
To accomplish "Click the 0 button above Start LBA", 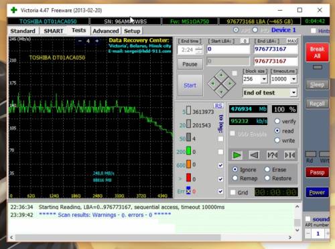I will click(x=245, y=41).
